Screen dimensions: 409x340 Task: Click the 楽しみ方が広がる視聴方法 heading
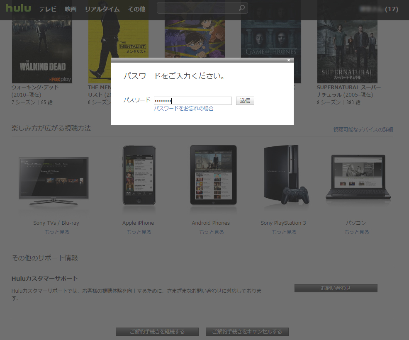click(51, 128)
